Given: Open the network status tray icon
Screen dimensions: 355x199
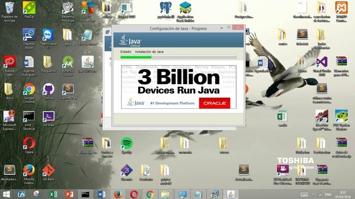Looking at the screenshot, I should pos(319,195).
